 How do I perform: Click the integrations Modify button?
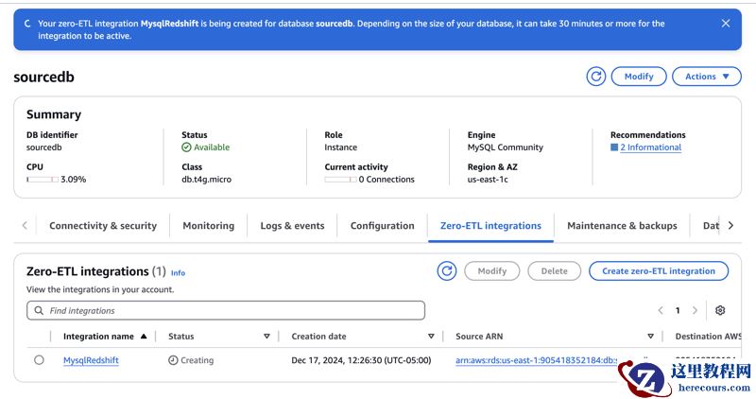(x=491, y=271)
